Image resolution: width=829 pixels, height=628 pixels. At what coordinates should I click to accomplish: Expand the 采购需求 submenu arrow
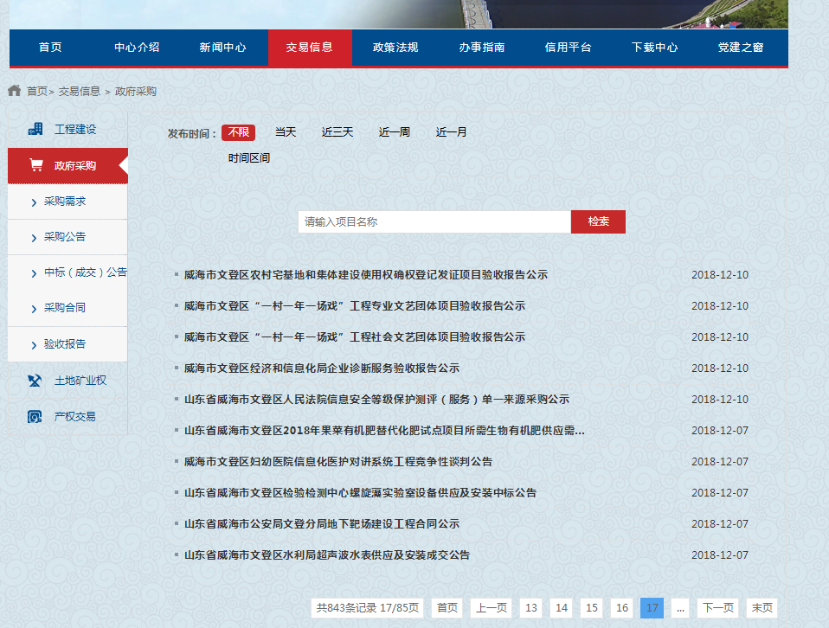pyautogui.click(x=34, y=202)
